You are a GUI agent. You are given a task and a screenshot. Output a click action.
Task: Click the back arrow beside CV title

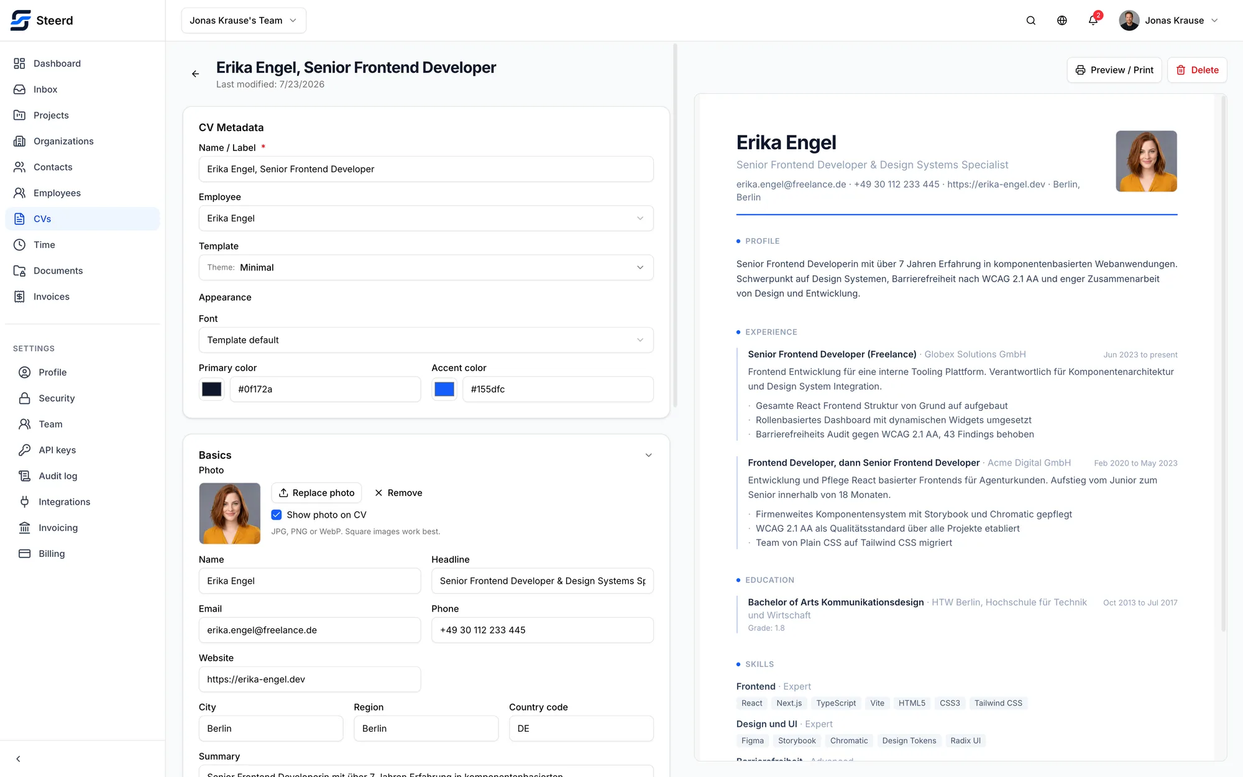pos(195,74)
